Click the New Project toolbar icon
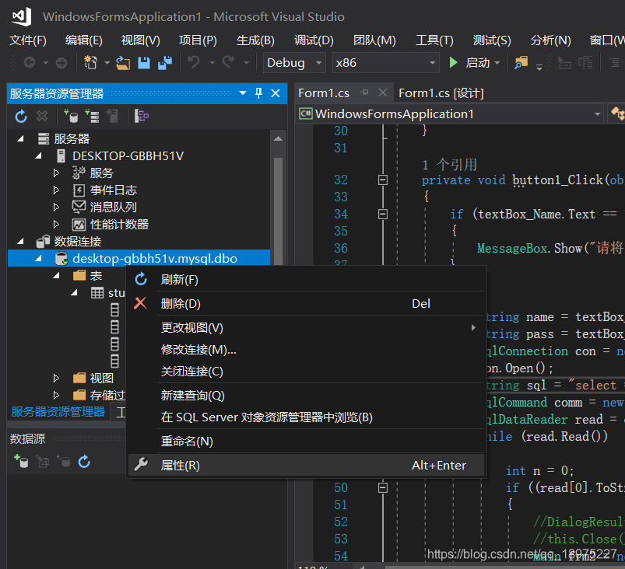This screenshot has height=569, width=625. point(90,62)
